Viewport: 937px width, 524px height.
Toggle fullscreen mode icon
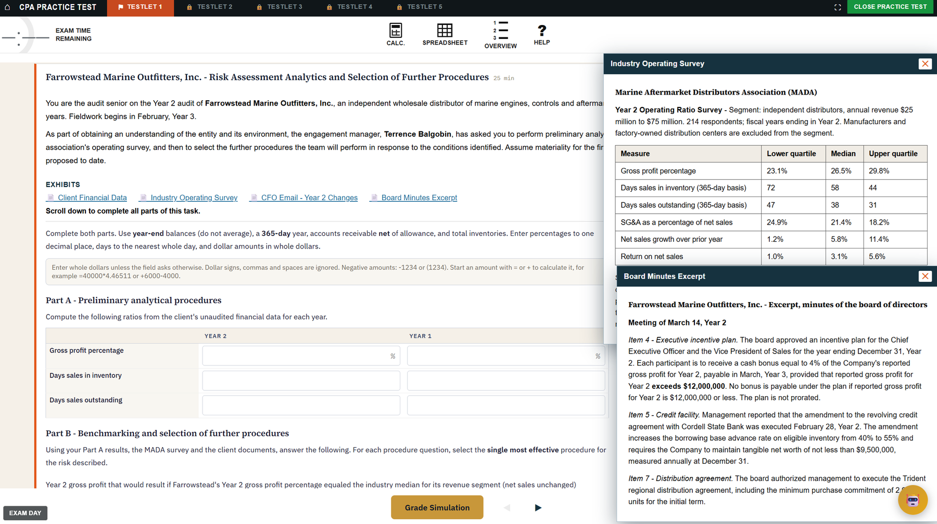[838, 7]
